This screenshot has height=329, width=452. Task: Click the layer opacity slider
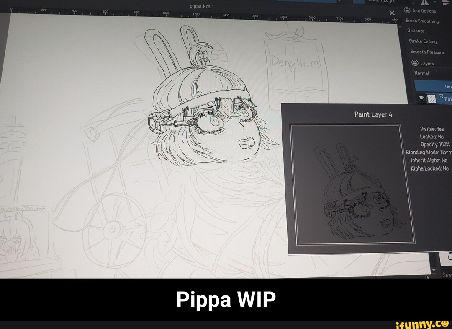coord(433,86)
